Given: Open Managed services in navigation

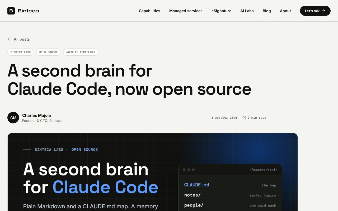Looking at the screenshot, I should pos(186,11).
